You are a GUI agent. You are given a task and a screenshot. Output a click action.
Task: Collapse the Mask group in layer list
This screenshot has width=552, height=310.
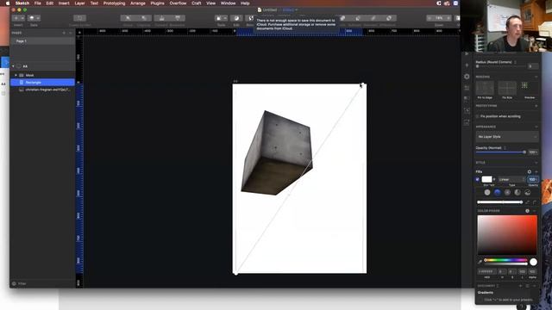click(16, 75)
